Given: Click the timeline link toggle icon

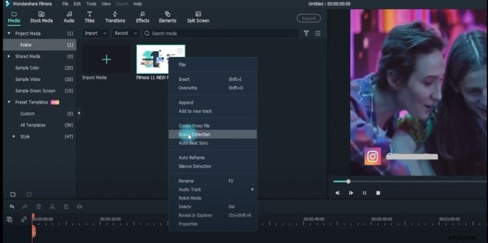Looking at the screenshot, I should click(24, 219).
